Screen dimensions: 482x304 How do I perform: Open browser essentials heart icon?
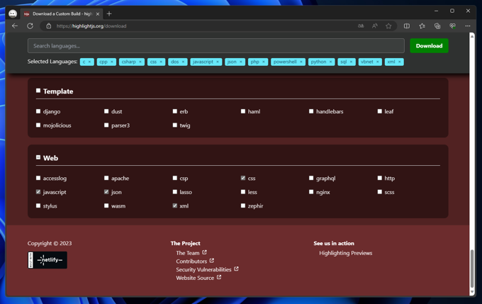coord(452,26)
